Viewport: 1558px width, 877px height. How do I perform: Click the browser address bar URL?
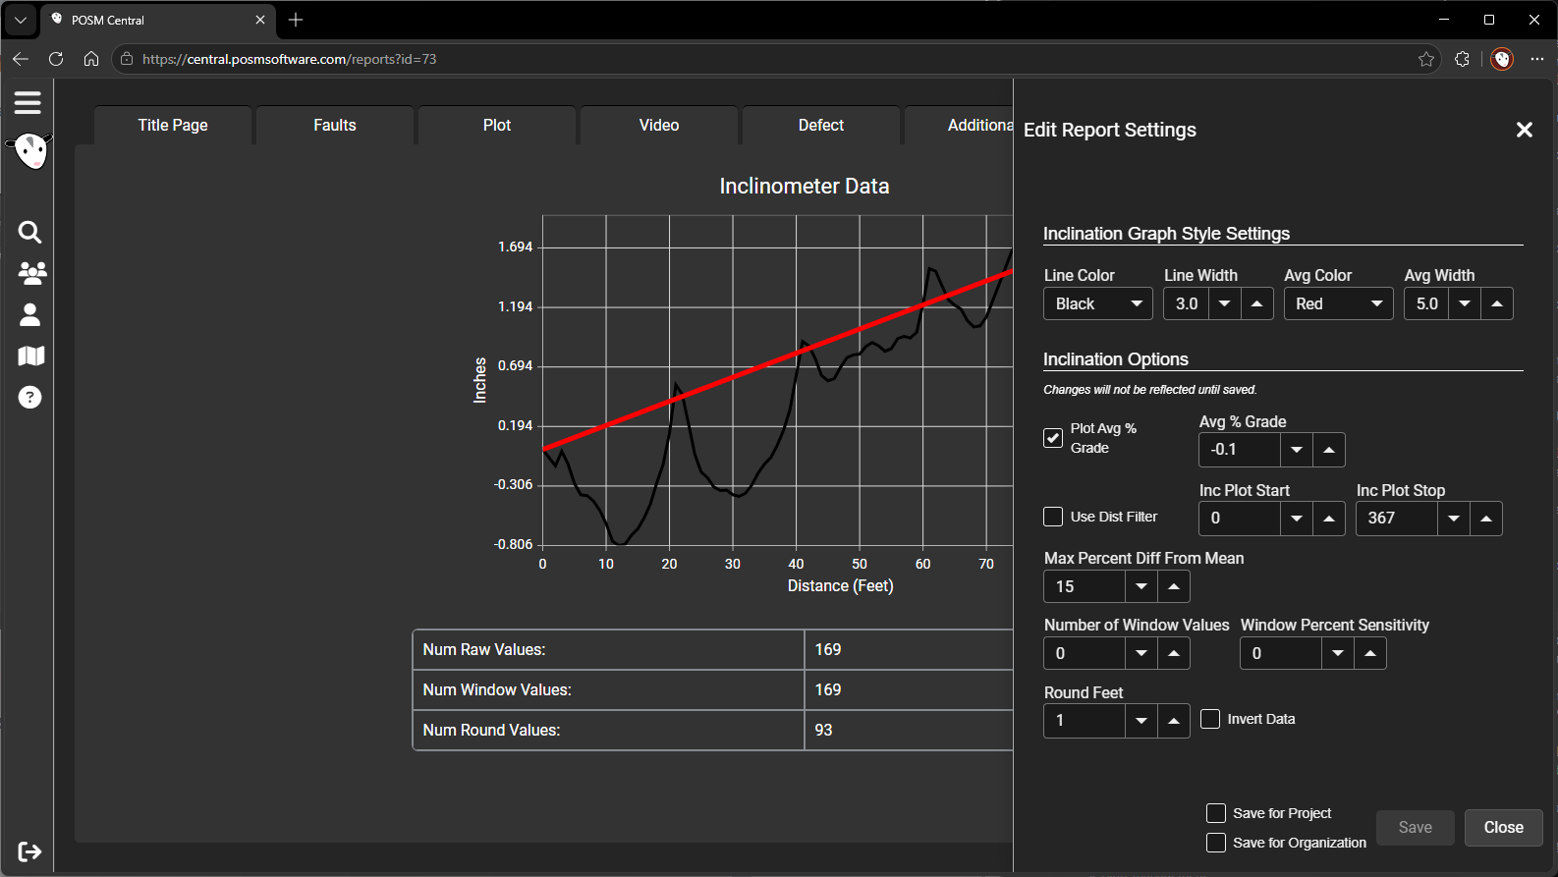(x=289, y=59)
